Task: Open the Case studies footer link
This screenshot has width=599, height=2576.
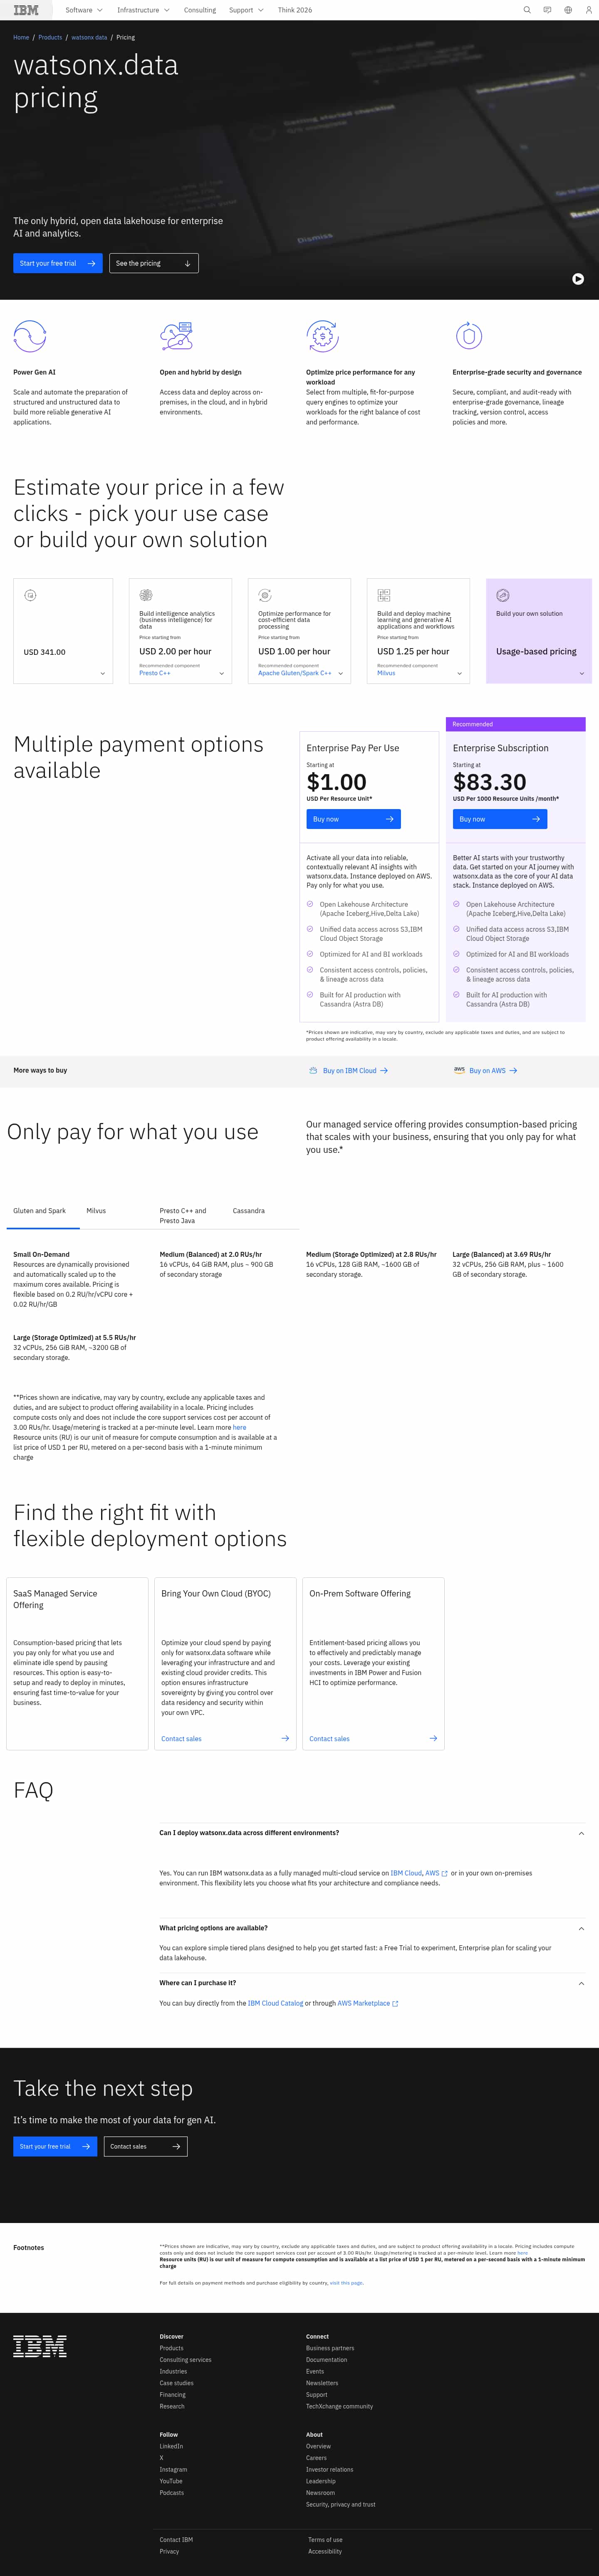Action: (x=177, y=2383)
